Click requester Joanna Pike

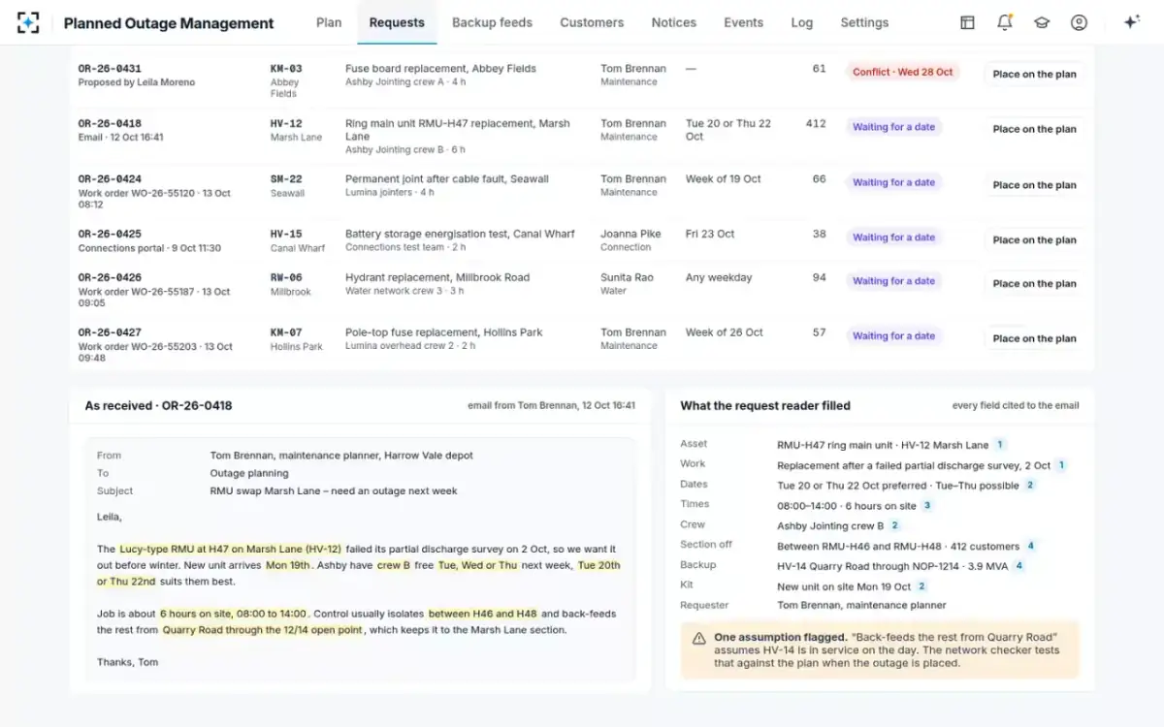[x=630, y=235]
